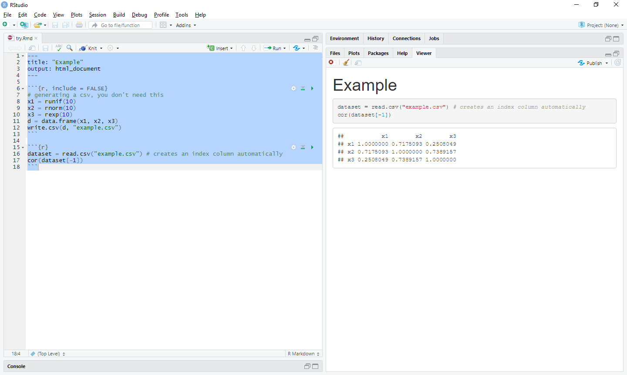Show viewer content in new window
627x375 pixels.
coord(358,63)
